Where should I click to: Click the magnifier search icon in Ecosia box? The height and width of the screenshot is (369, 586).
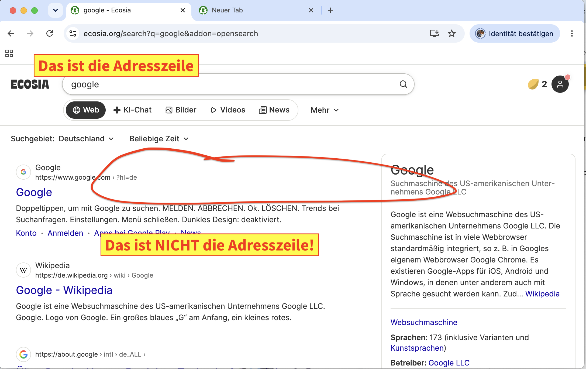403,84
